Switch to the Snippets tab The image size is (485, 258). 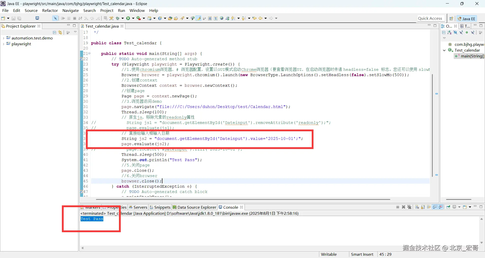tap(160, 207)
